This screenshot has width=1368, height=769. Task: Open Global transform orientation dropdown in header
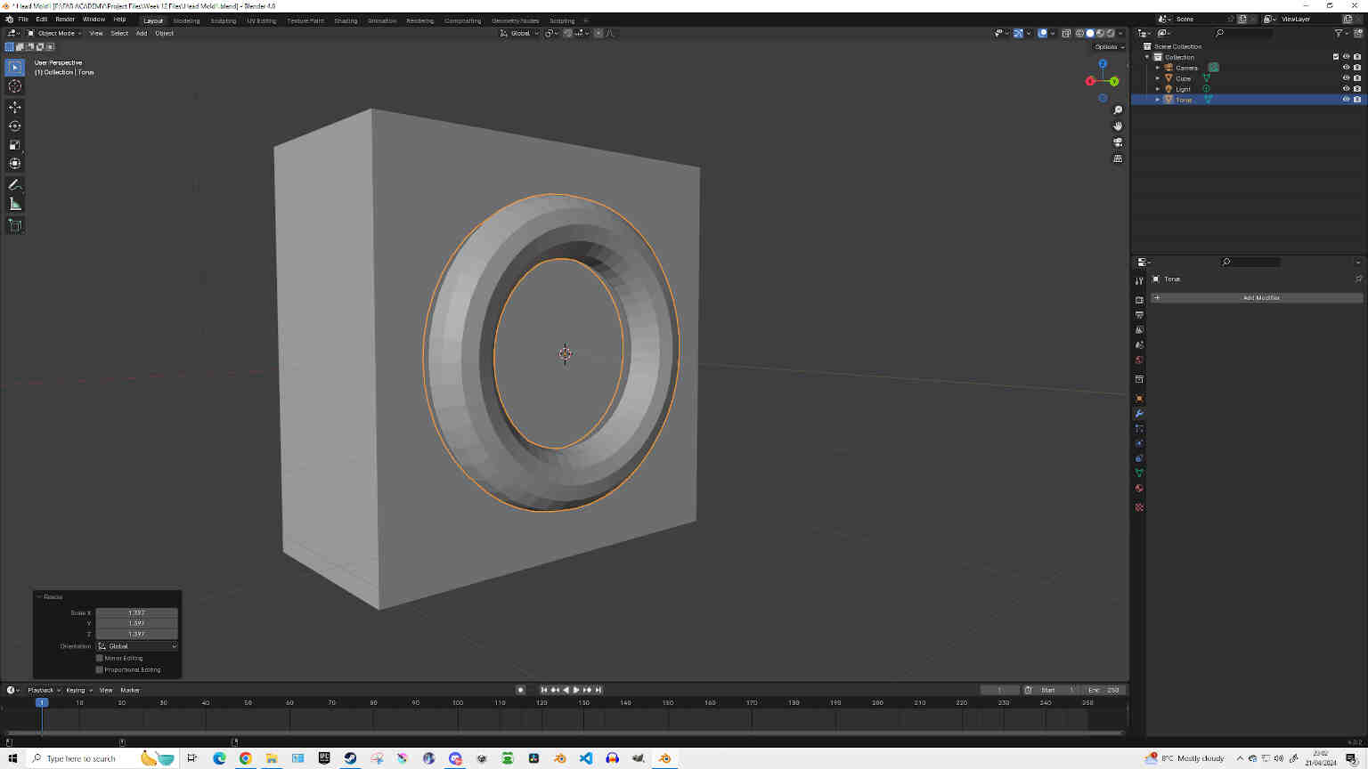point(519,33)
